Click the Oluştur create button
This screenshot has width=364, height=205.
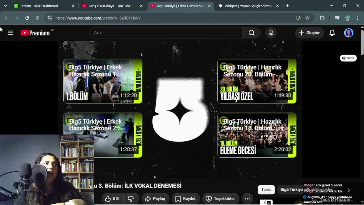pos(309,33)
